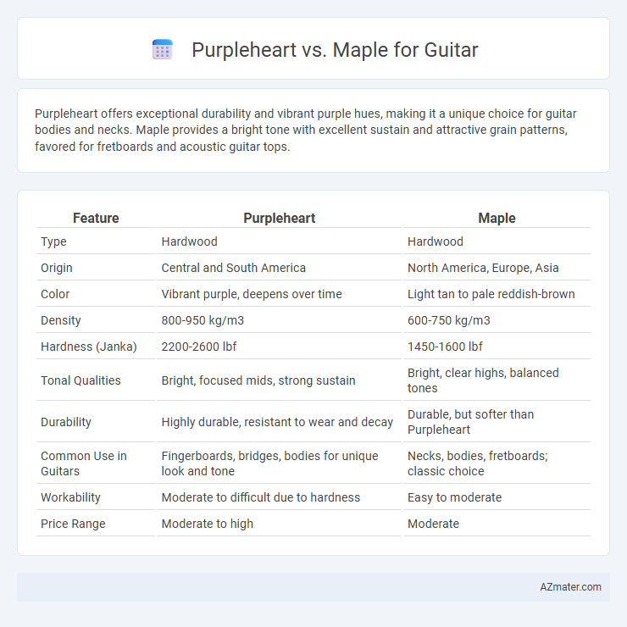The width and height of the screenshot is (627, 627).
Task: Click the Price Range row label
Action: (73, 524)
